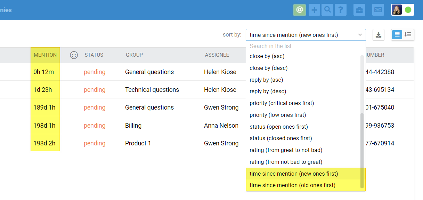Open search with the magnifier icon
Image resolution: width=423 pixels, height=200 pixels.
327,10
